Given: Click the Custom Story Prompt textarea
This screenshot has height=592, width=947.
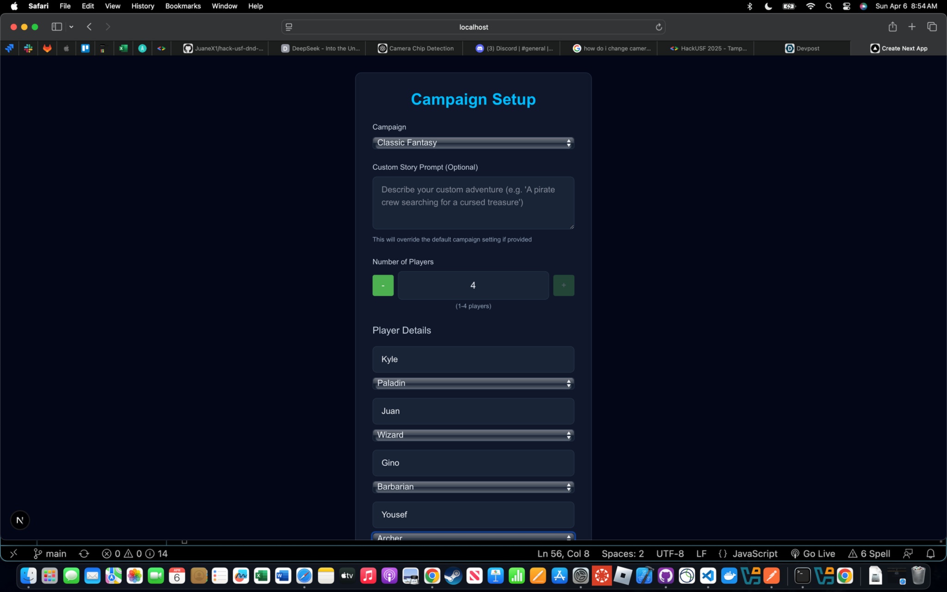Looking at the screenshot, I should [473, 203].
